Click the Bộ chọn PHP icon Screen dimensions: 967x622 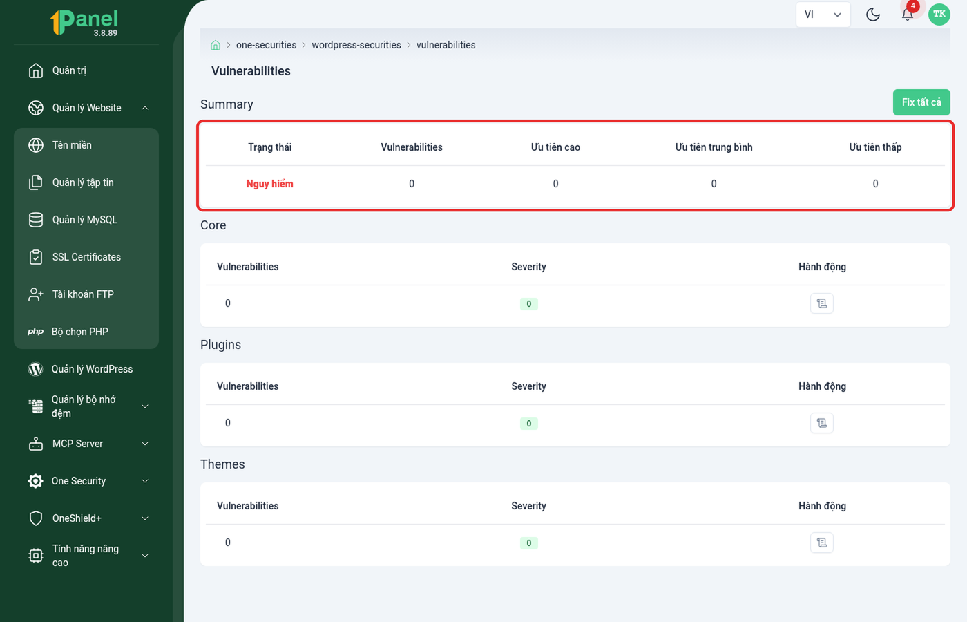[36, 332]
